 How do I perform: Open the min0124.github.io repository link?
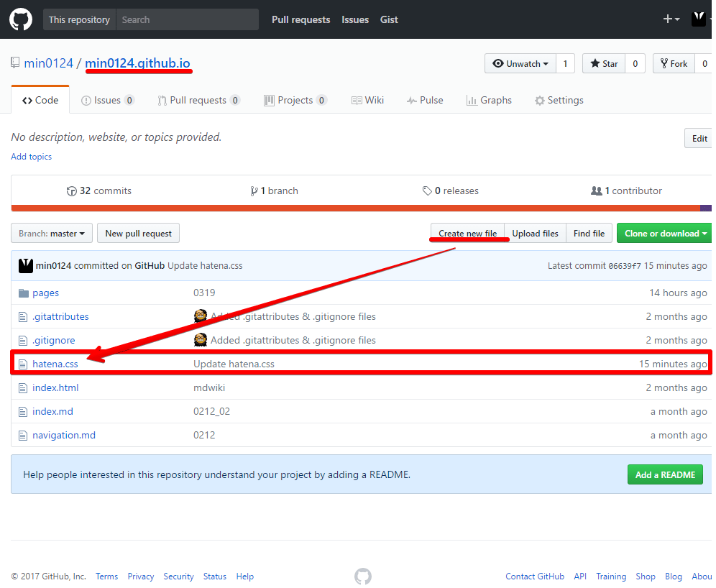tap(137, 63)
